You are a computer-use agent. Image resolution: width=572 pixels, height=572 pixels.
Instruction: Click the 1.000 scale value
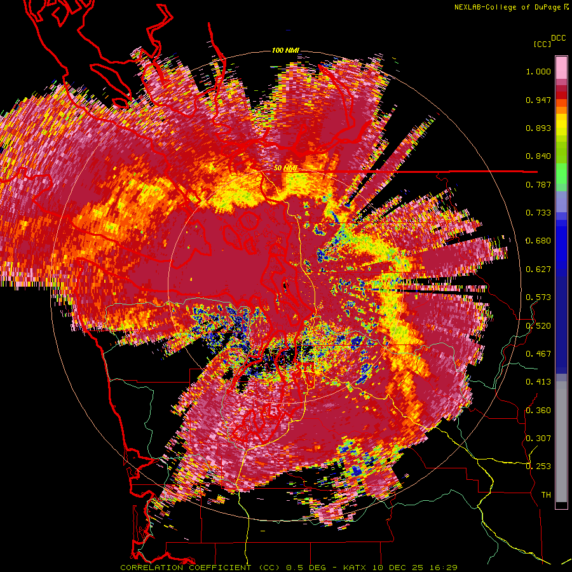pos(538,71)
